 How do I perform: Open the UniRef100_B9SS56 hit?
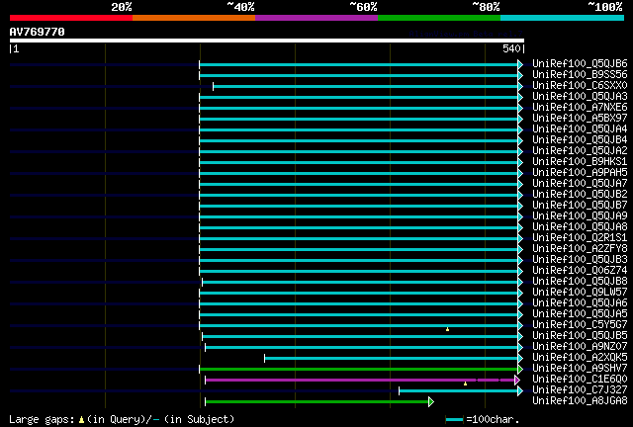point(580,75)
